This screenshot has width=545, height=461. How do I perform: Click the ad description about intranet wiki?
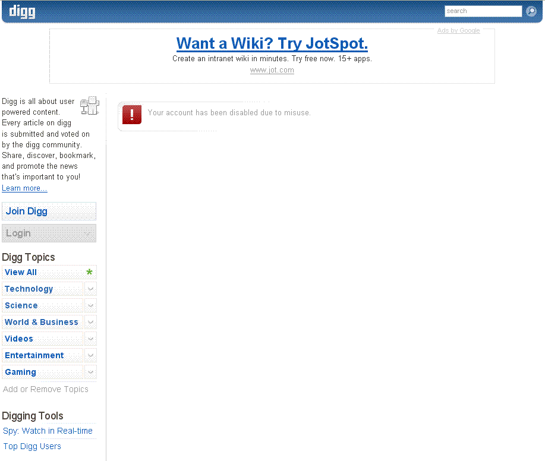272,59
